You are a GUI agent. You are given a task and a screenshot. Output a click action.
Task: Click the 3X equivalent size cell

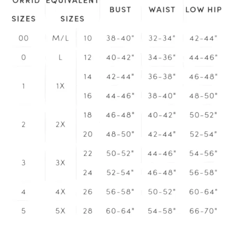tap(60, 163)
